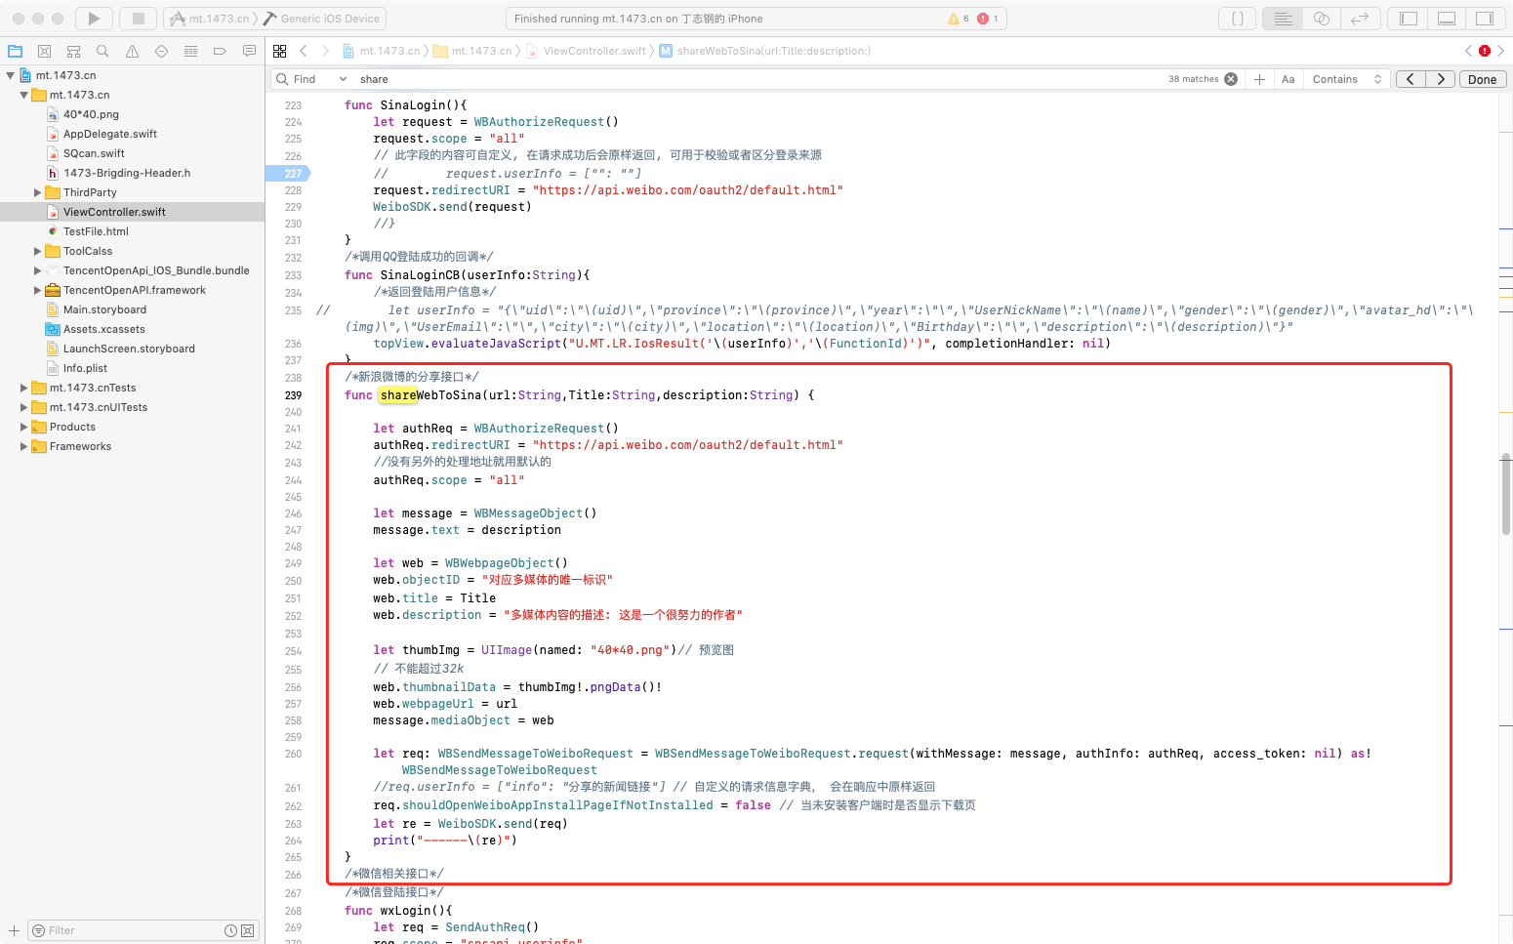Open the source control navigator

click(x=44, y=51)
